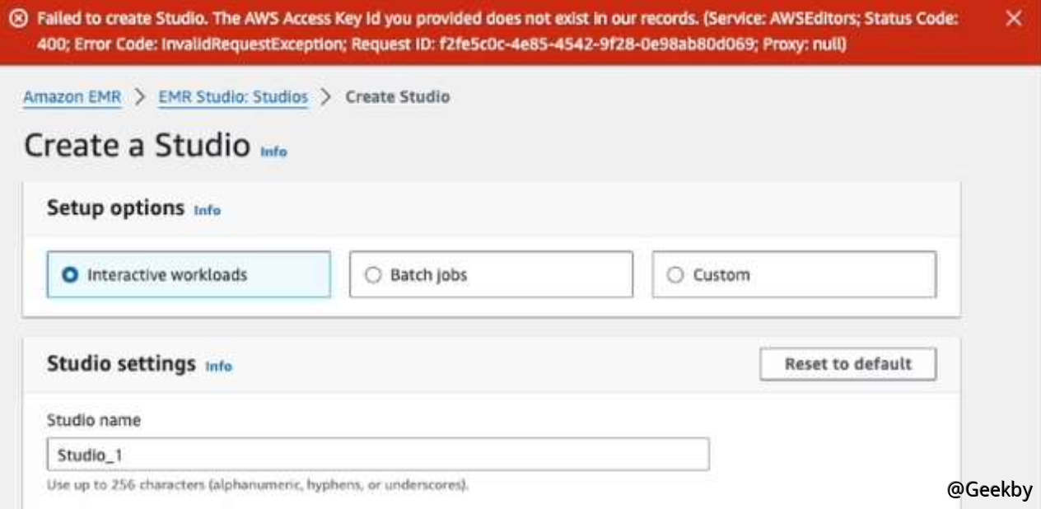Click the Create Studio breadcrumb item
The width and height of the screenshot is (1041, 509).
point(397,97)
